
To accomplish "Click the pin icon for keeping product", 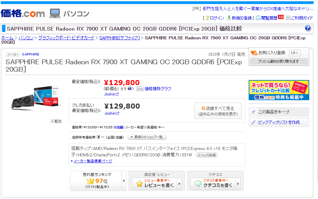I will tap(253, 112).
